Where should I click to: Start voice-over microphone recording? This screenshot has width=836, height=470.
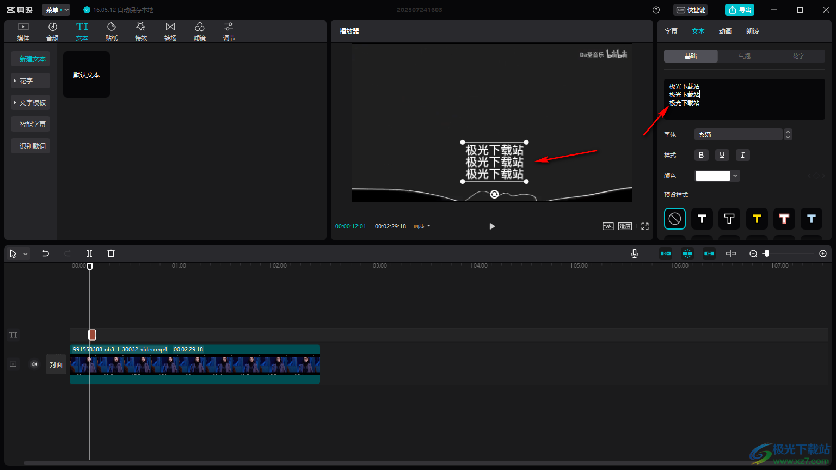tap(635, 253)
